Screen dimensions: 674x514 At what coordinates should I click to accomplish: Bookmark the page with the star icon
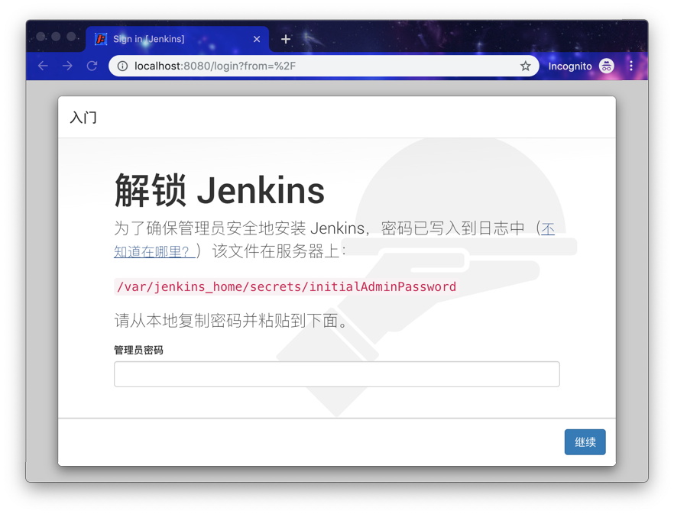click(x=525, y=66)
